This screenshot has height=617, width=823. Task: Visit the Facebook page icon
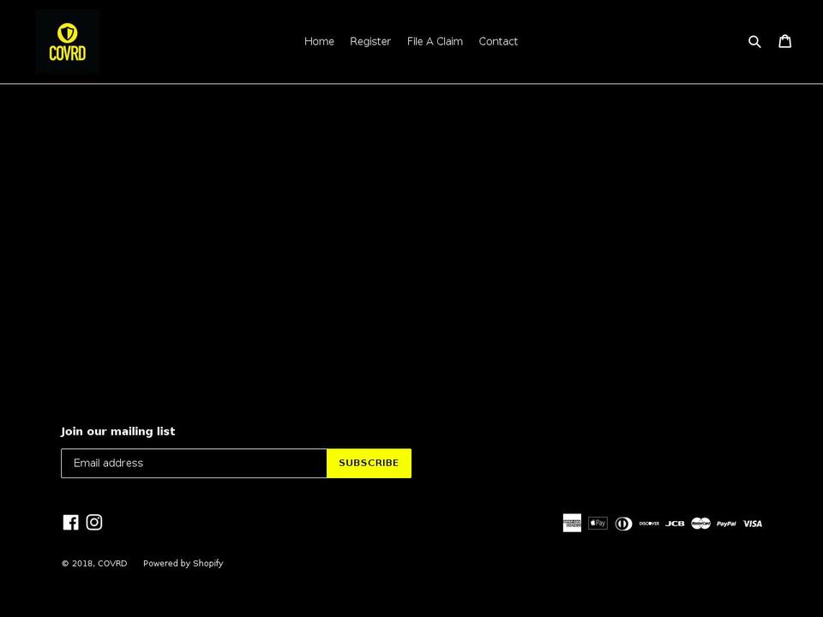click(x=71, y=522)
